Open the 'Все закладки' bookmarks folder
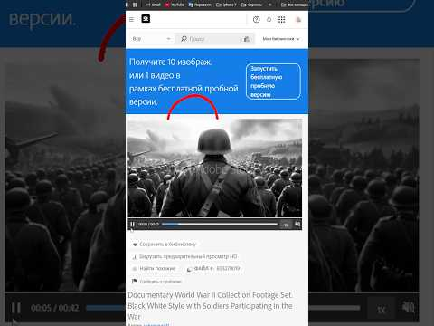This screenshot has height=326, width=434. pos(294,5)
